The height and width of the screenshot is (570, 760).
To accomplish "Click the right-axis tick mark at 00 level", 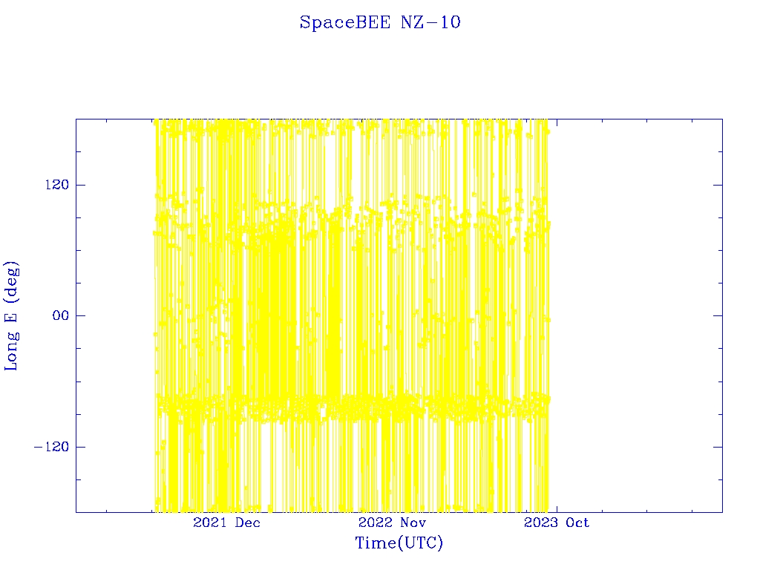I will pyautogui.click(x=717, y=315).
